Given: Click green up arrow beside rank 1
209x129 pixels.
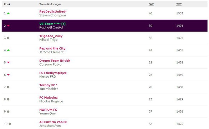Looking at the screenshot, I should click(8, 13).
